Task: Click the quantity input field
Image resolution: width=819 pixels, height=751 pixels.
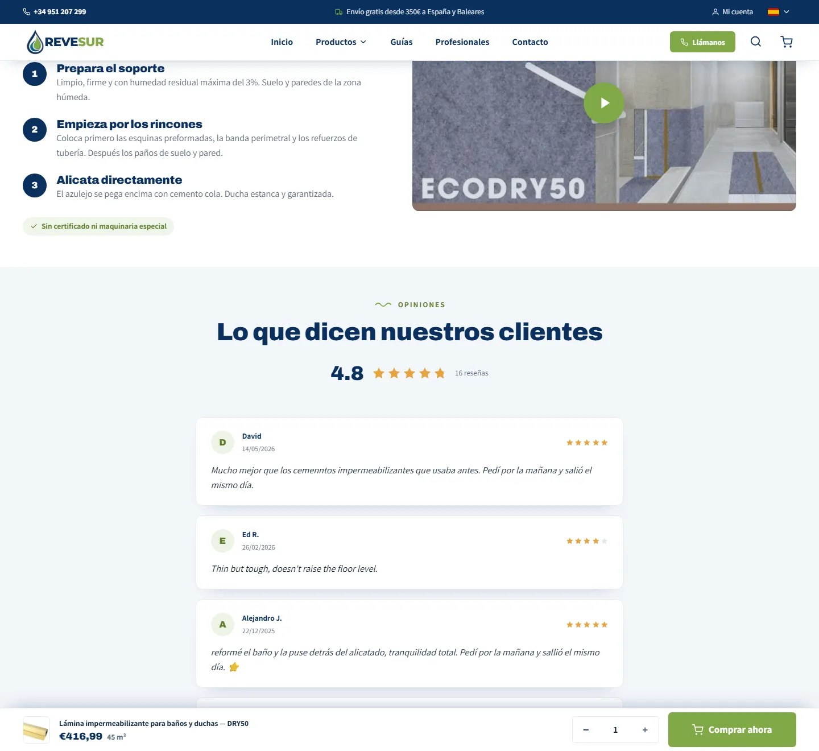Action: click(615, 730)
